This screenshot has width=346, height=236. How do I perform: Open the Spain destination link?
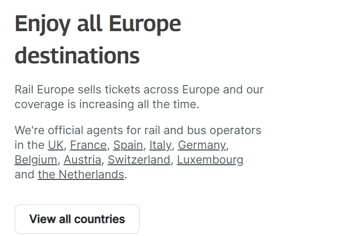(x=128, y=145)
